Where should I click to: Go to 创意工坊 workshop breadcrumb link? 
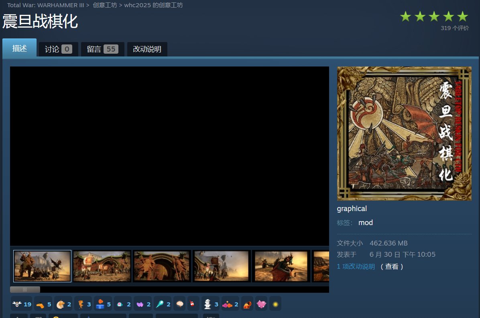click(x=105, y=5)
